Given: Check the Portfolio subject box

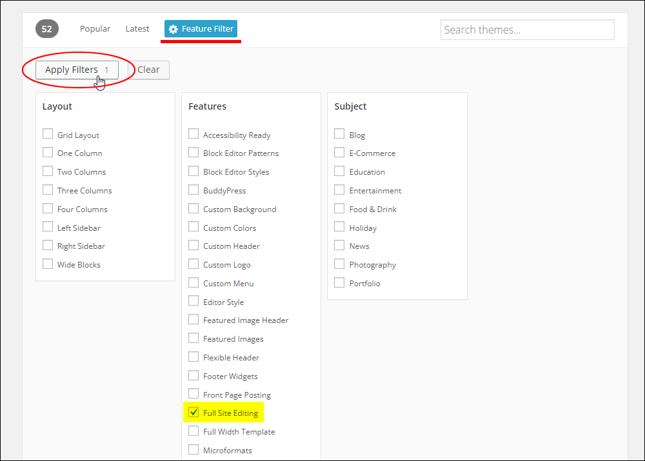Looking at the screenshot, I should (339, 282).
